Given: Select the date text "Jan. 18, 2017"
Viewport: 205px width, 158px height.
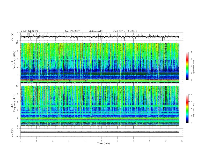Looking at the screenshot, I should (x=72, y=31).
